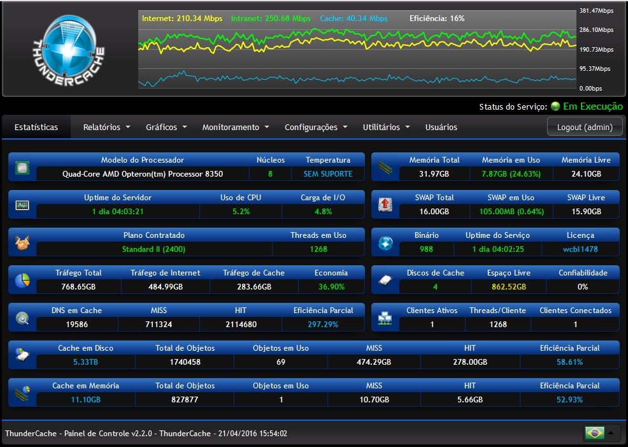Expand the Gráficos dropdown menu
Viewport: 628px width, 447px height.
(x=166, y=127)
